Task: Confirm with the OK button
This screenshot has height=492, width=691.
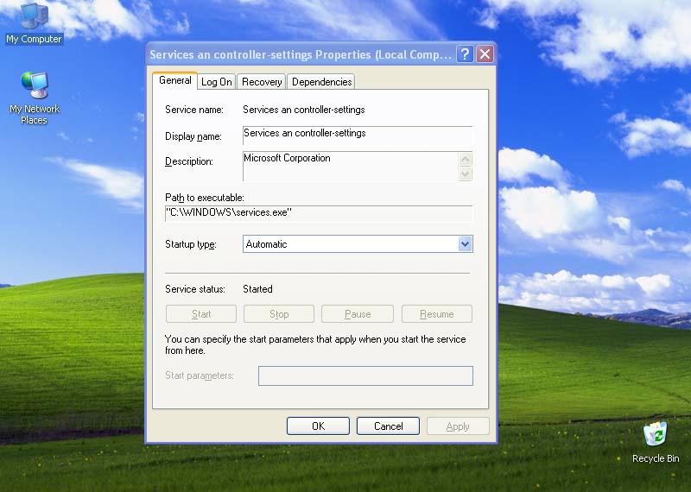Action: 318,426
